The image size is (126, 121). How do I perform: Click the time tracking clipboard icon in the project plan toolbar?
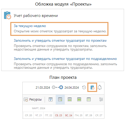pyautogui.click(x=92, y=87)
